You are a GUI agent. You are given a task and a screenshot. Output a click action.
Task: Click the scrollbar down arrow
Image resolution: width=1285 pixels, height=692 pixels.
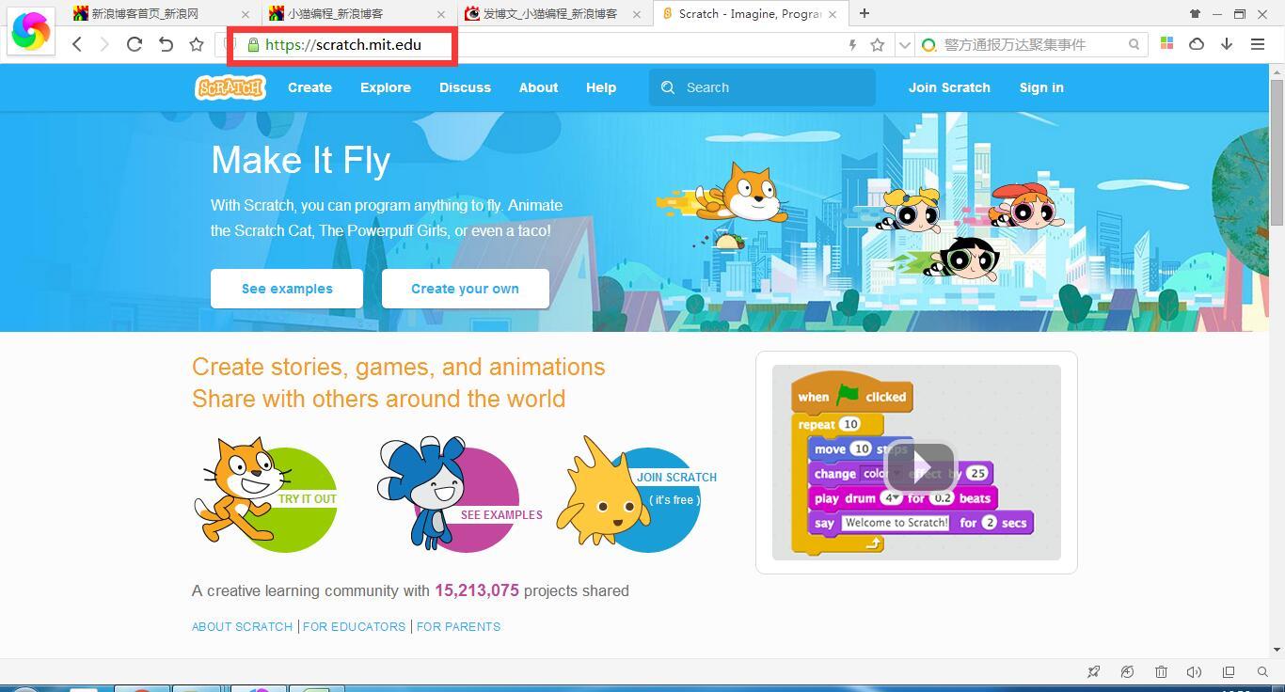[x=1277, y=649]
